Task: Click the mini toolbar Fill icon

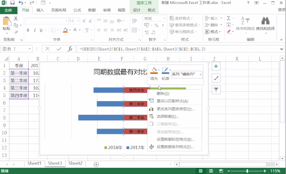Action: tap(154, 71)
